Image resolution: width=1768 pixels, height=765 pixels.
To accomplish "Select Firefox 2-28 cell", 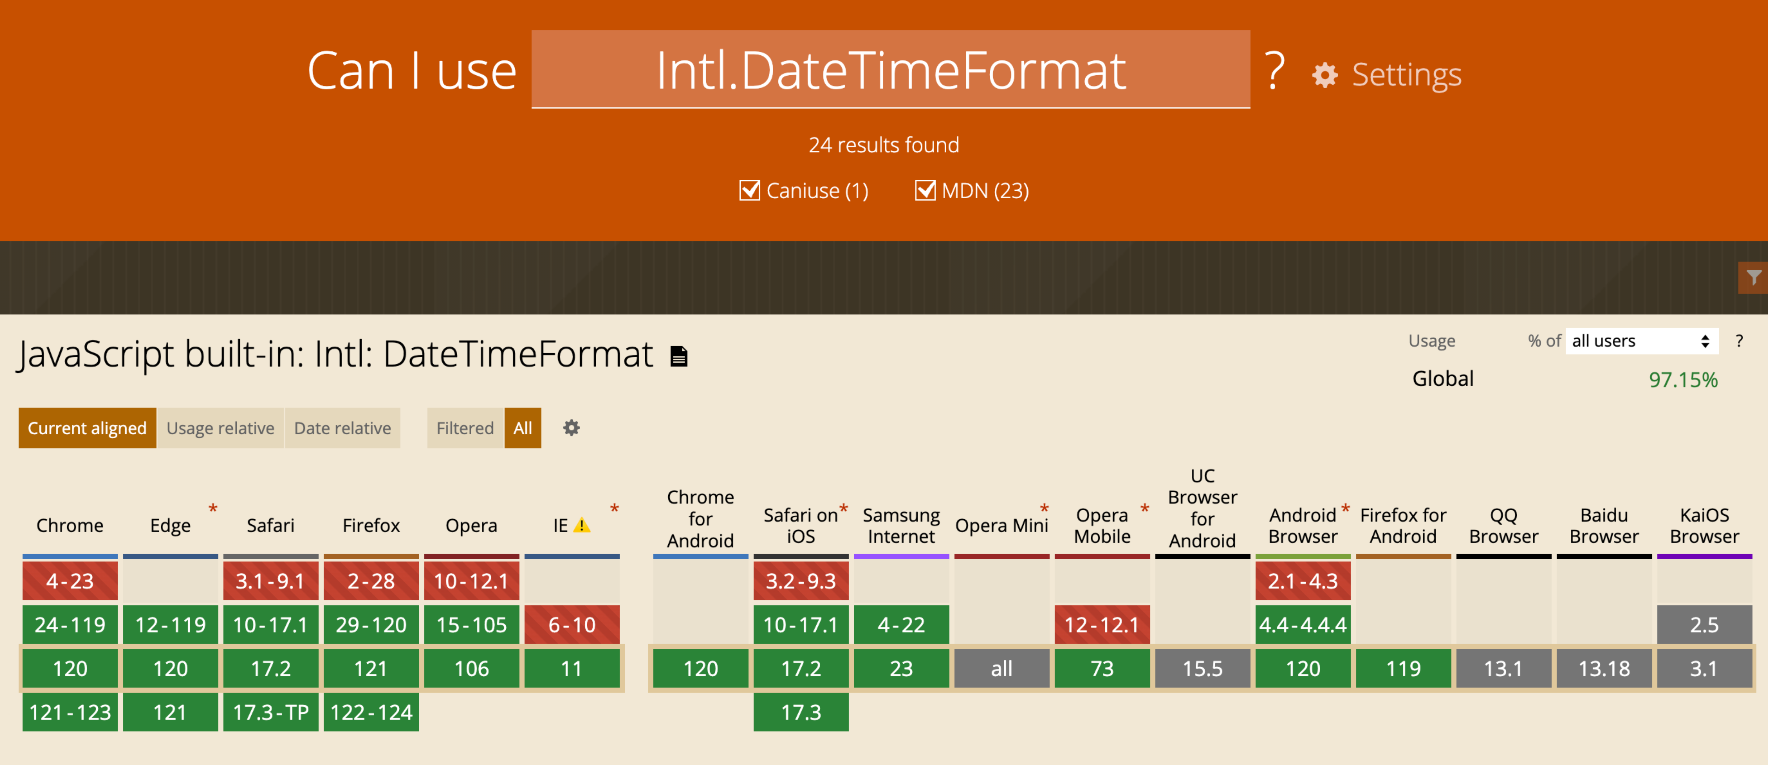I will 371,581.
